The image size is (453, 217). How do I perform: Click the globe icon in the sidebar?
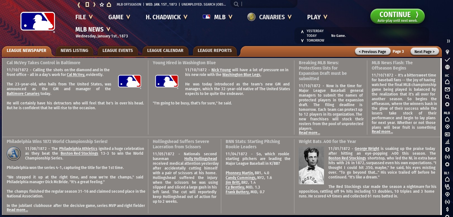447,67
